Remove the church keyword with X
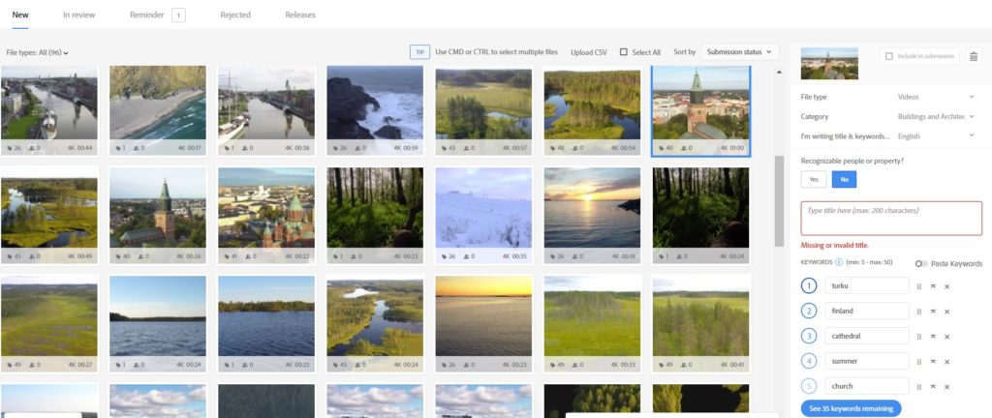This screenshot has height=418, width=992. coord(947,387)
